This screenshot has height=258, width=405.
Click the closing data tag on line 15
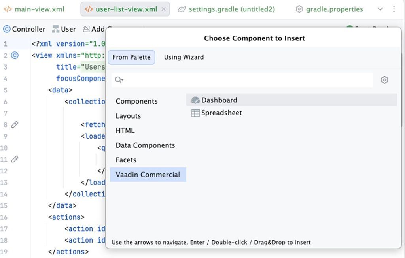tap(62, 205)
